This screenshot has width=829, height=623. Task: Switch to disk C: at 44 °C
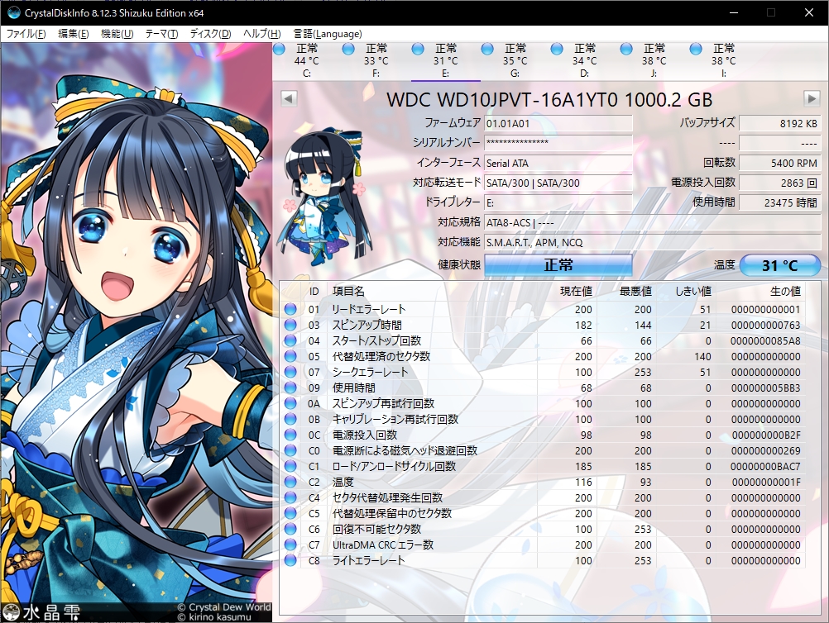pyautogui.click(x=307, y=60)
